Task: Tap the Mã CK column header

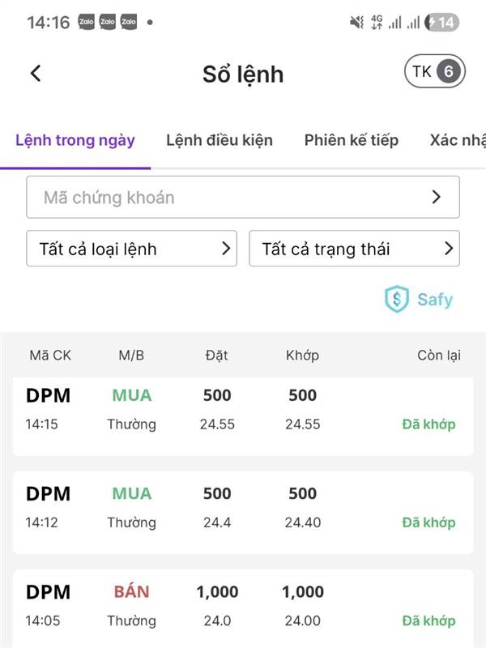Action: click(49, 356)
